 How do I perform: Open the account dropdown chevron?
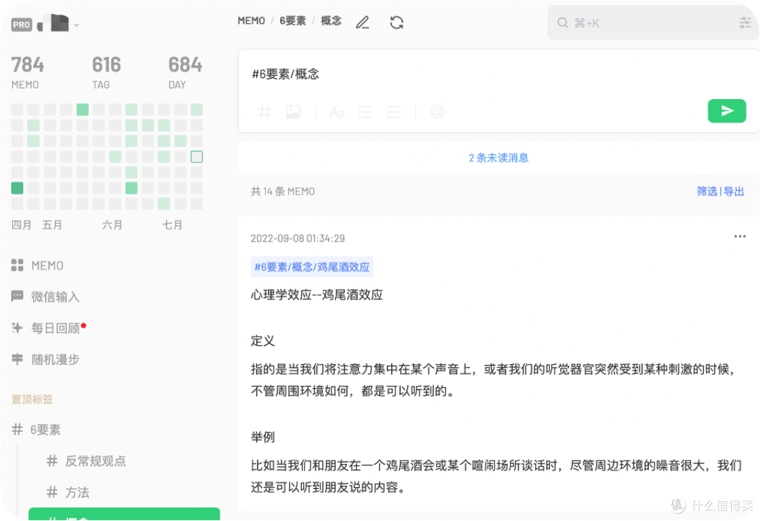click(77, 25)
